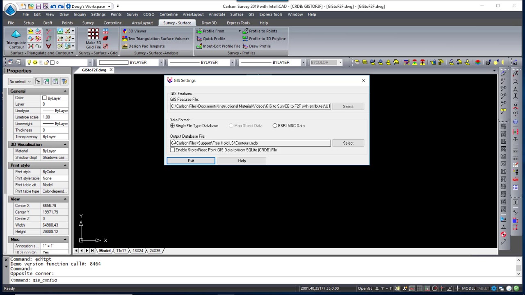Open Doug's Workspace dropdown
The width and height of the screenshot is (525, 295).
[x=109, y=6]
